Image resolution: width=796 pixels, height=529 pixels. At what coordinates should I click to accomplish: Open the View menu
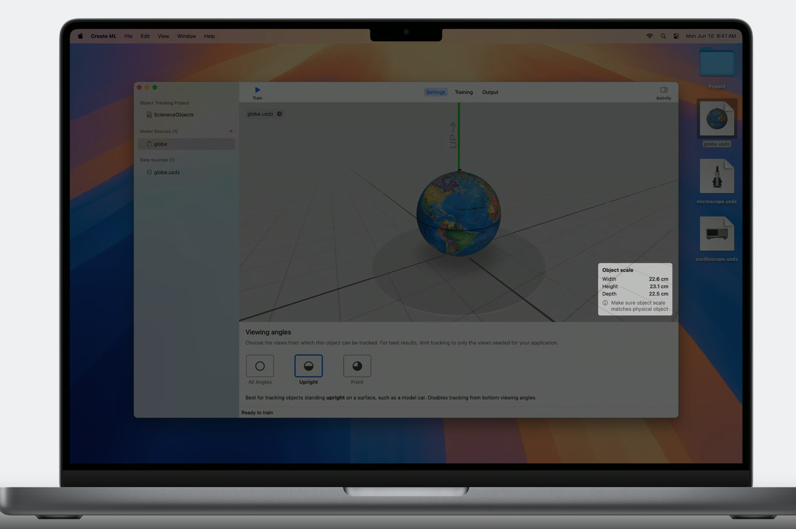coord(163,36)
